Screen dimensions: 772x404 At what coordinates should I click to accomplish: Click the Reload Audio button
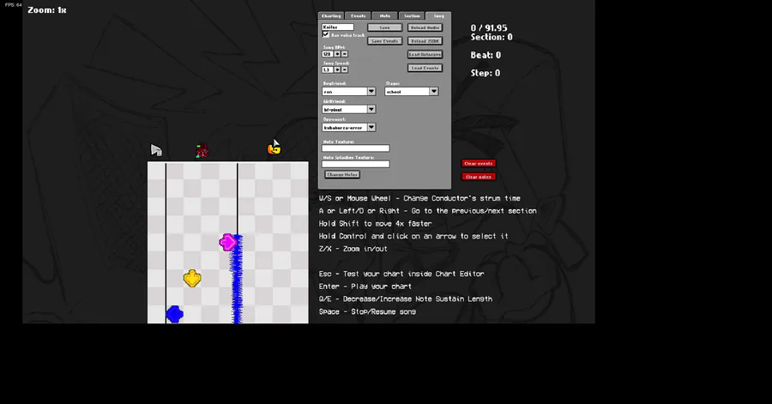pos(425,27)
